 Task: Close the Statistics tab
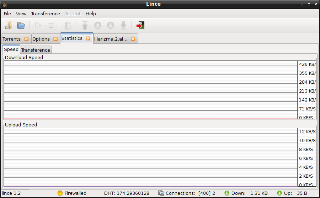[88, 38]
